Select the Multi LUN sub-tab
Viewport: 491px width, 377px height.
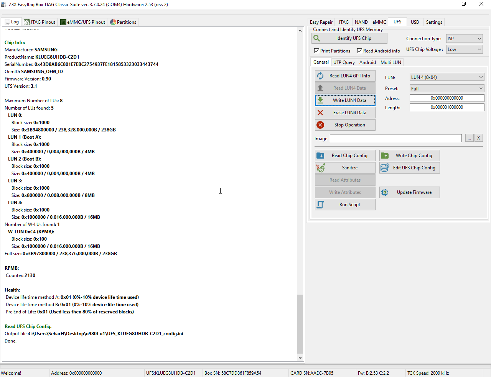391,62
